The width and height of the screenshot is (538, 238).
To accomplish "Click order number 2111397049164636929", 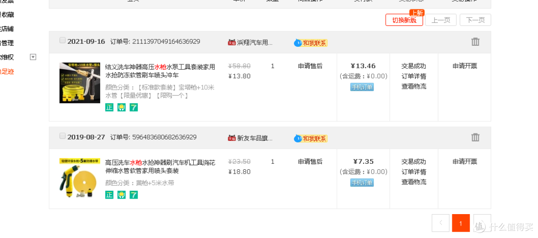I will coord(166,42).
